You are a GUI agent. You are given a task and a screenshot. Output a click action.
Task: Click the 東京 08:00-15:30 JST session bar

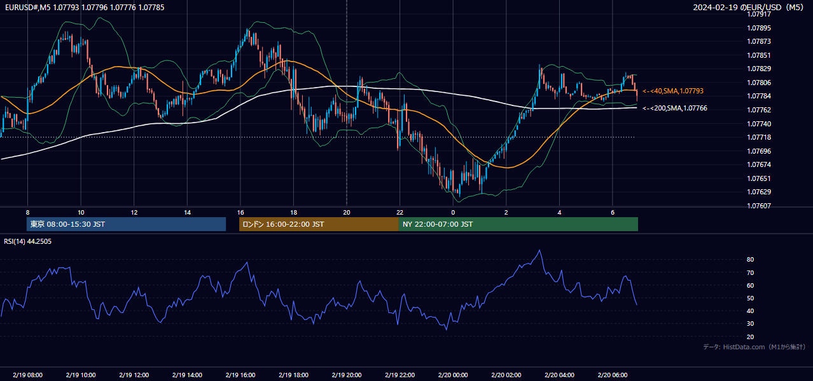[x=126, y=224]
